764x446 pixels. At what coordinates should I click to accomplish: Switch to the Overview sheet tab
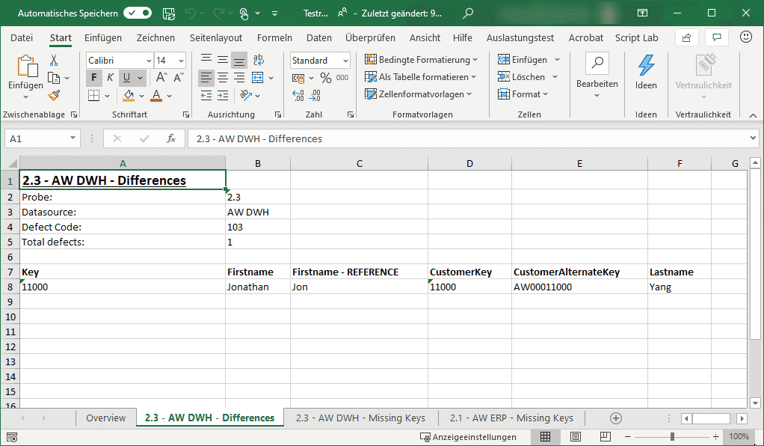click(105, 418)
